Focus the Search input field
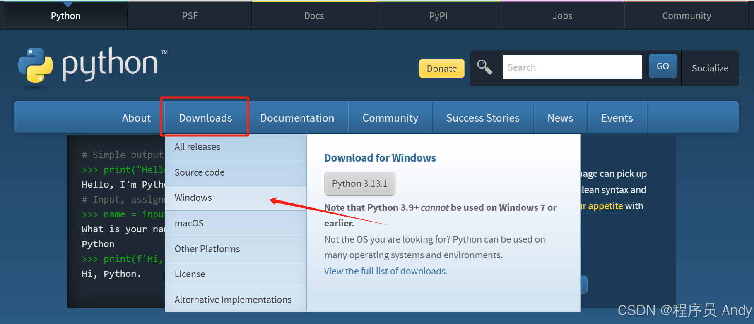754x324 pixels. [x=572, y=67]
